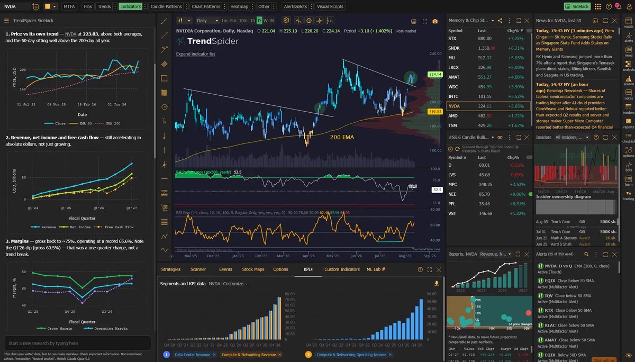
Task: Switch to Strategies tab
Action: [171, 269]
